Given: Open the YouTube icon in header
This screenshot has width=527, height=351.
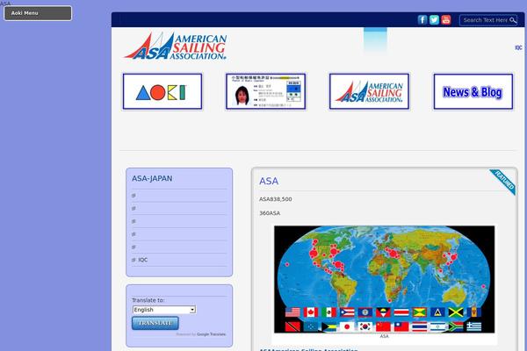Looking at the screenshot, I should point(446,20).
